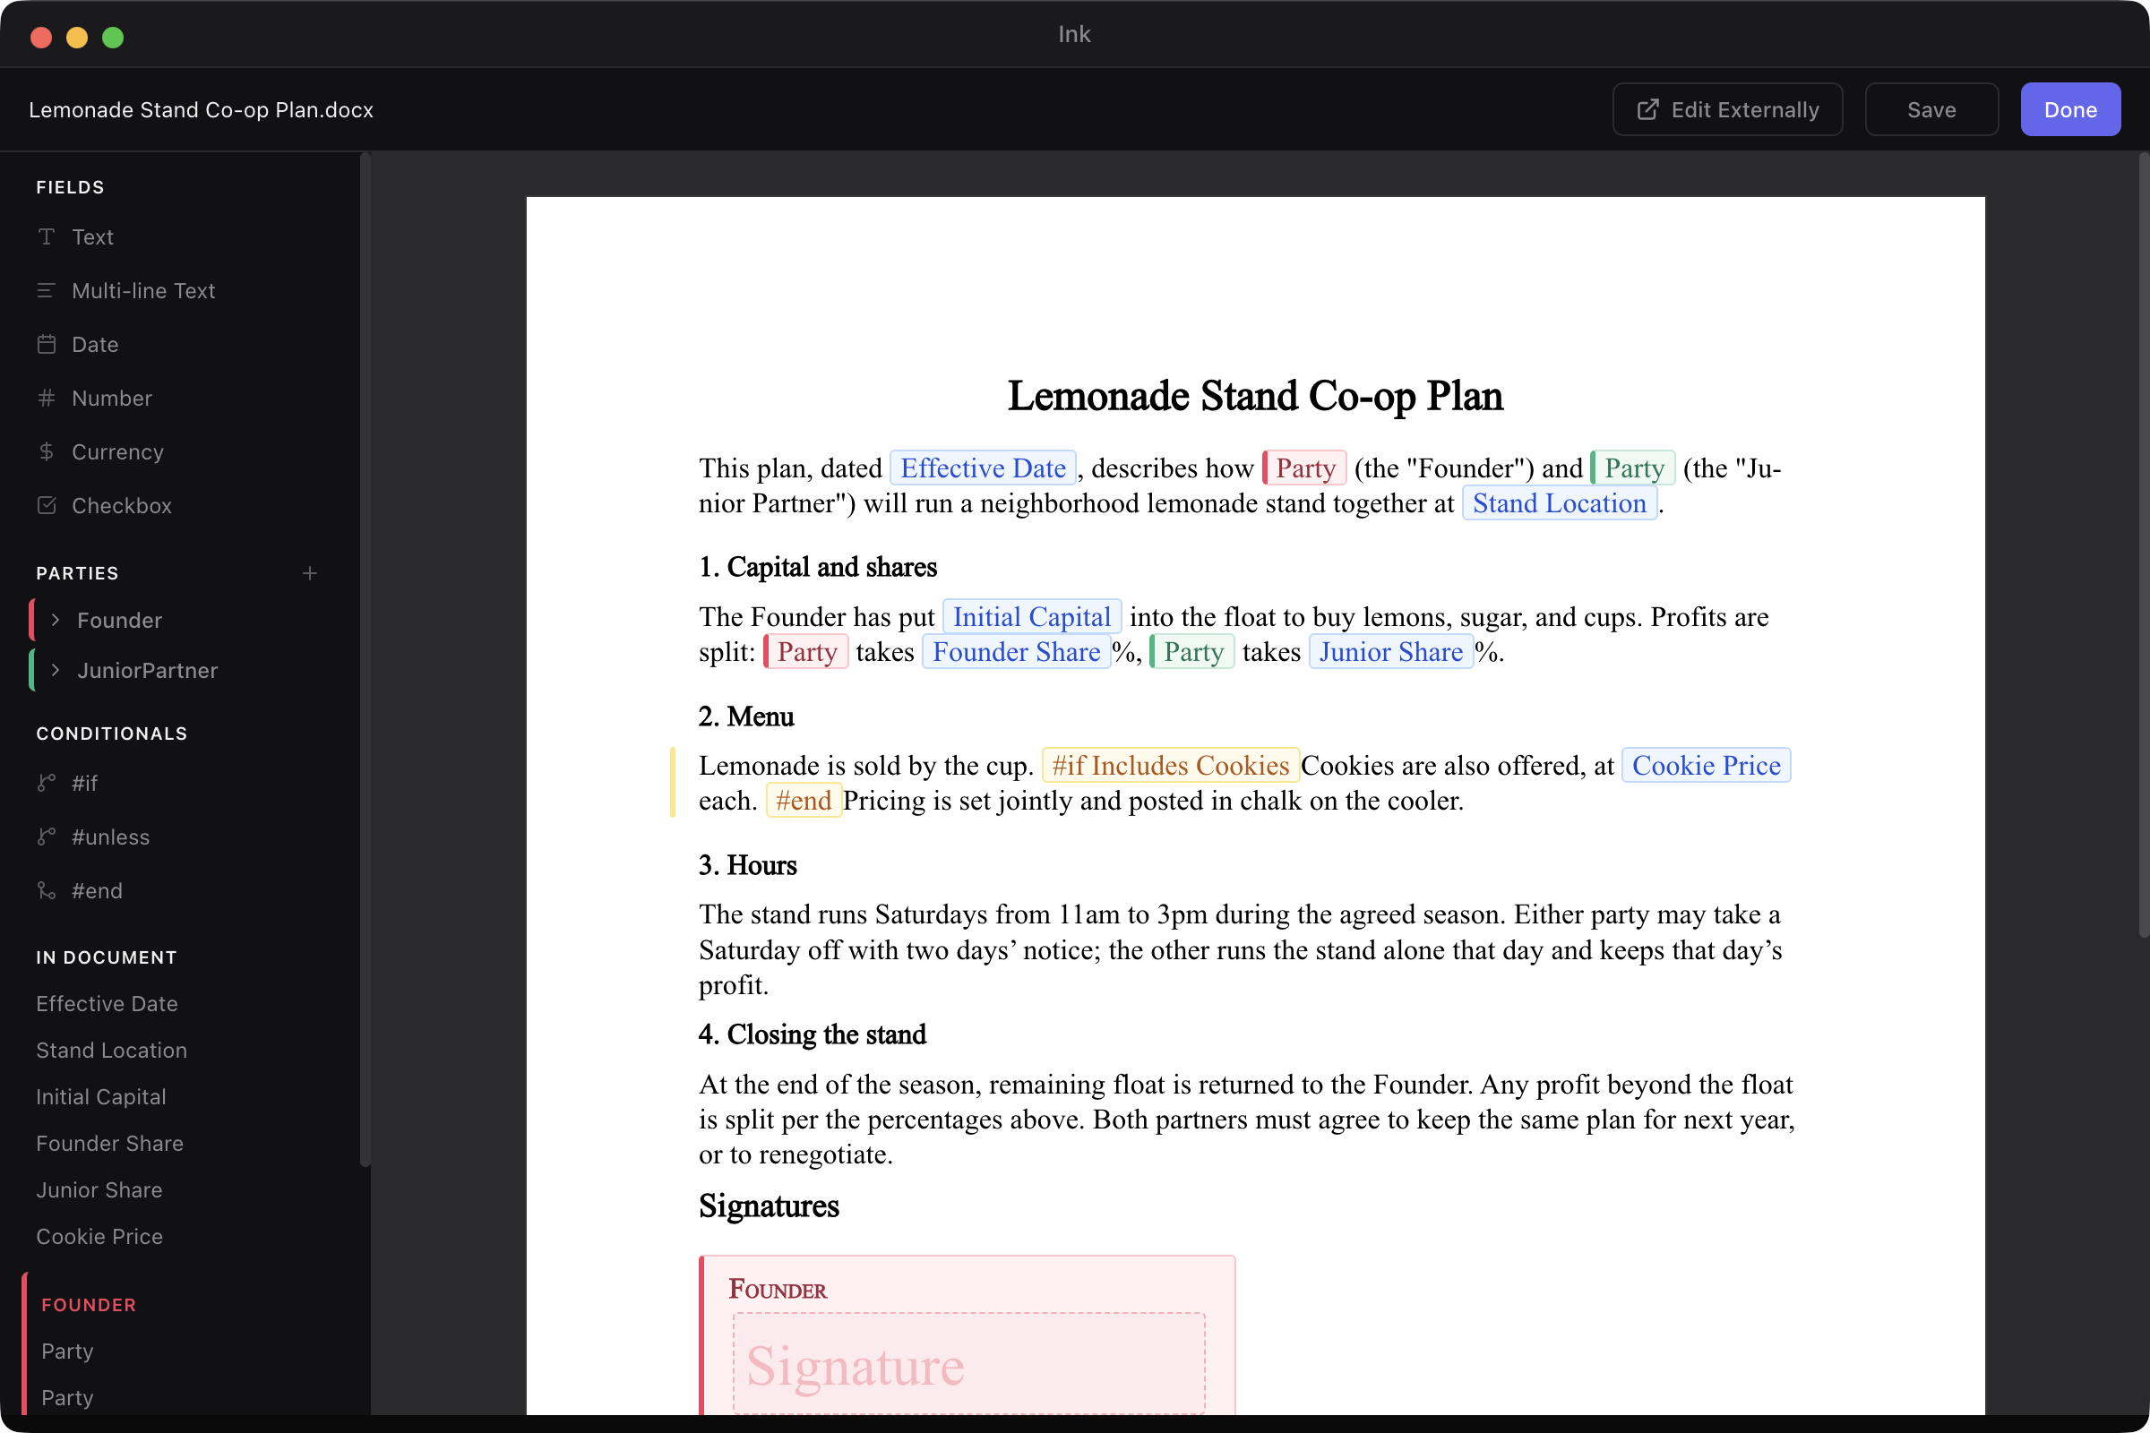This screenshot has height=1433, width=2150.
Task: Click the Cookie Price field tag in document
Action: 1706,765
